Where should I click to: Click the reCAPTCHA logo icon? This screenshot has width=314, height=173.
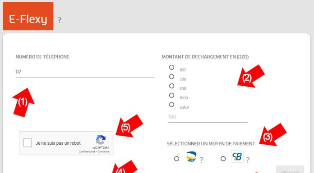pos(101,140)
